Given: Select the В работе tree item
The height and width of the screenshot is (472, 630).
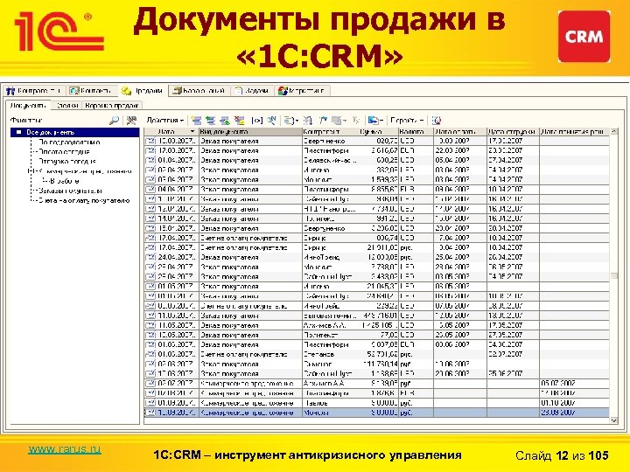Looking at the screenshot, I should click(x=65, y=181).
